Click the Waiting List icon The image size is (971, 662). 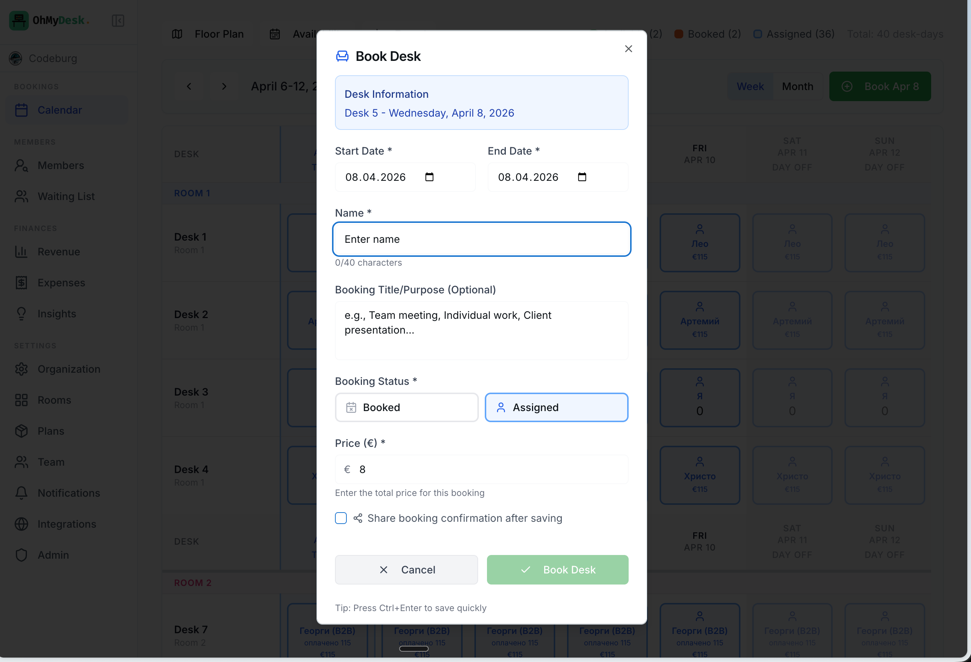click(x=22, y=196)
